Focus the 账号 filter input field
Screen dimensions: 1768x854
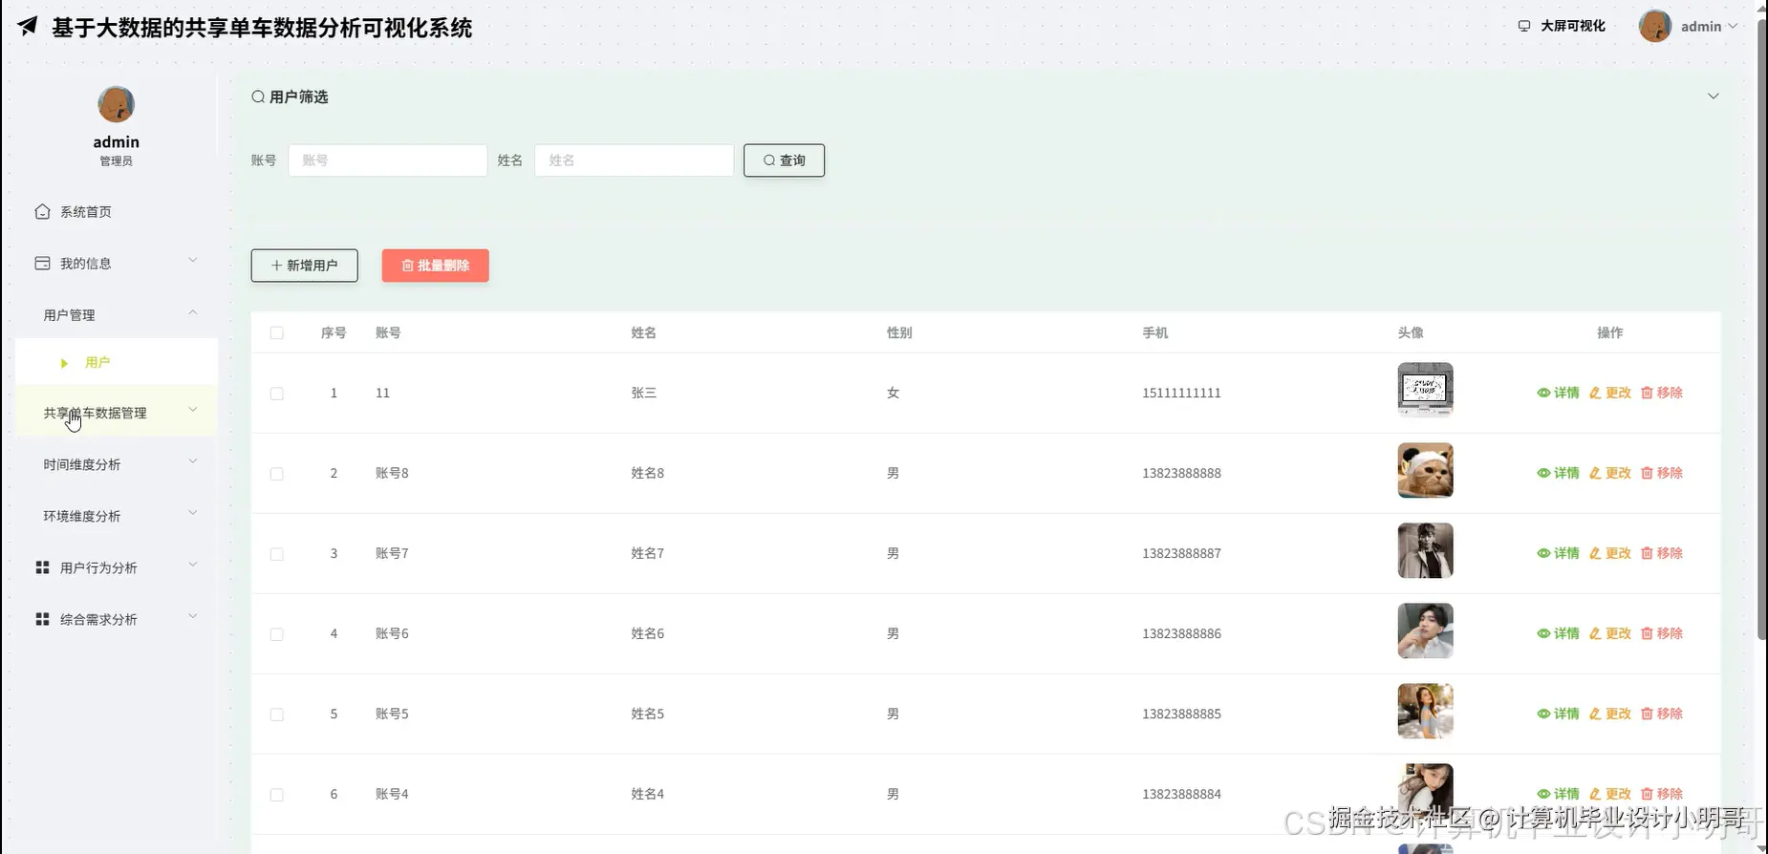click(387, 160)
